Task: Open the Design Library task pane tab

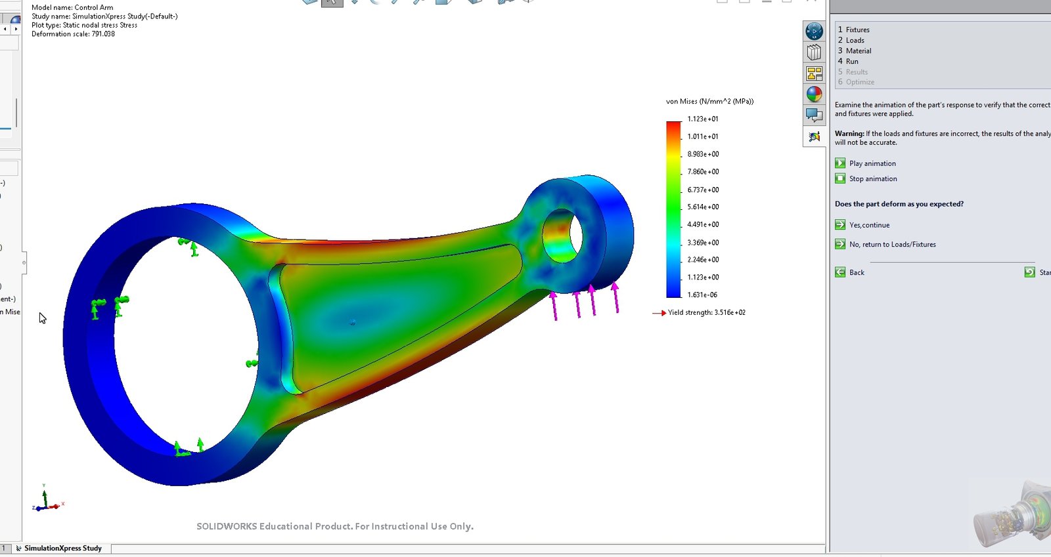Action: (x=814, y=52)
